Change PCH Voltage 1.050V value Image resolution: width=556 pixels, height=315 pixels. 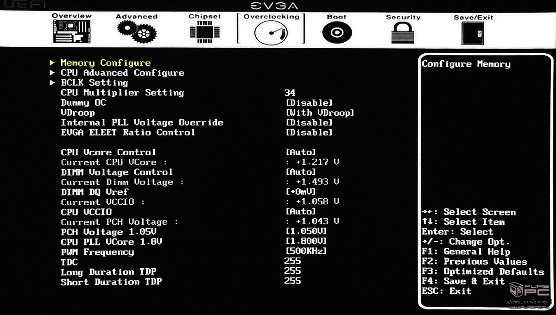pyautogui.click(x=306, y=232)
